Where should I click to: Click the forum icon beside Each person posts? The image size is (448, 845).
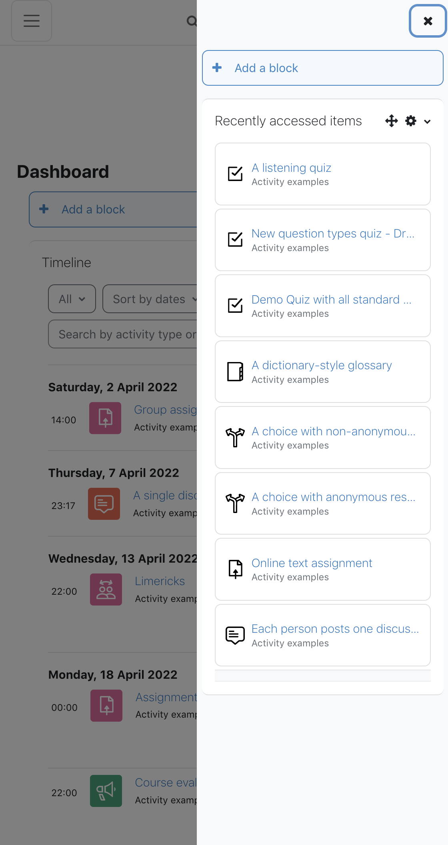tap(235, 635)
